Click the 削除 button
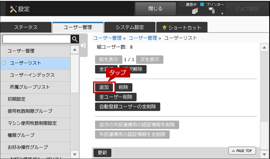Viewport: 270px width, 159px height. [x=123, y=87]
